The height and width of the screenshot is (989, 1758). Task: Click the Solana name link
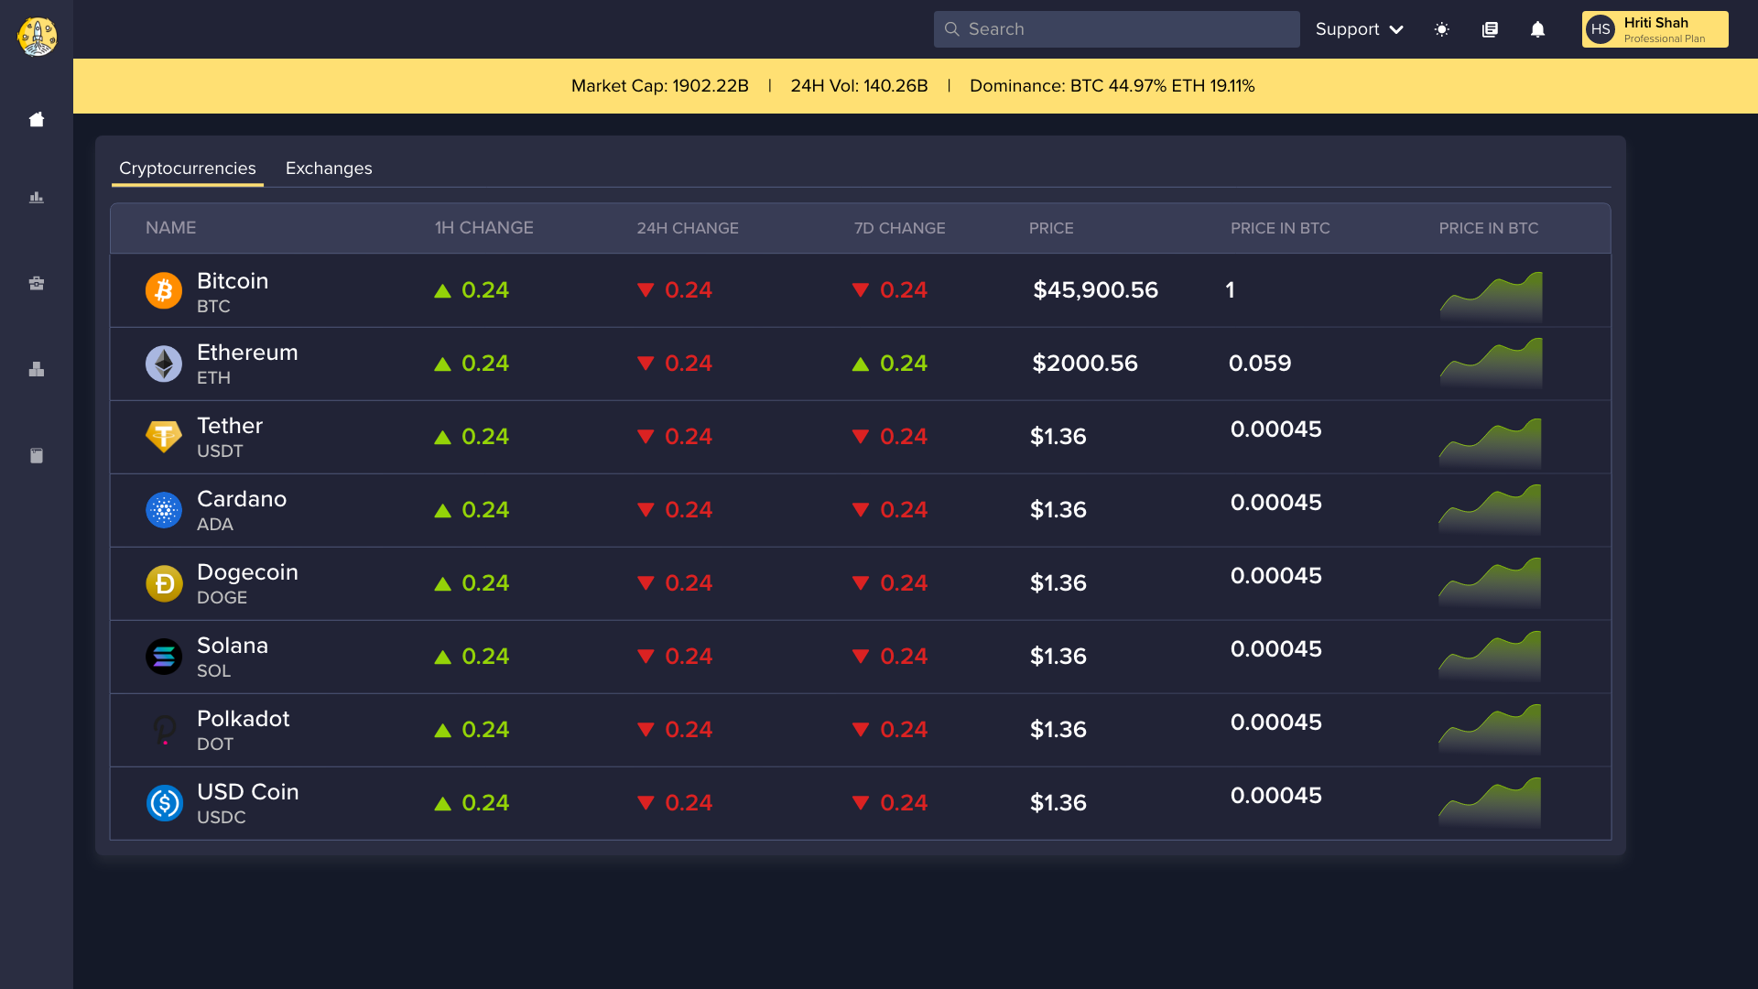233,647
